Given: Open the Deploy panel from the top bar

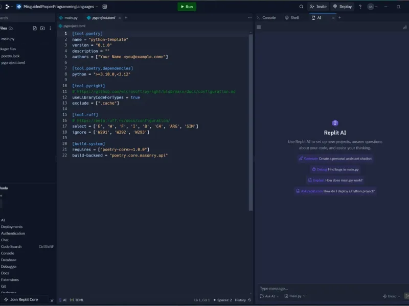Looking at the screenshot, I should pyautogui.click(x=343, y=7).
